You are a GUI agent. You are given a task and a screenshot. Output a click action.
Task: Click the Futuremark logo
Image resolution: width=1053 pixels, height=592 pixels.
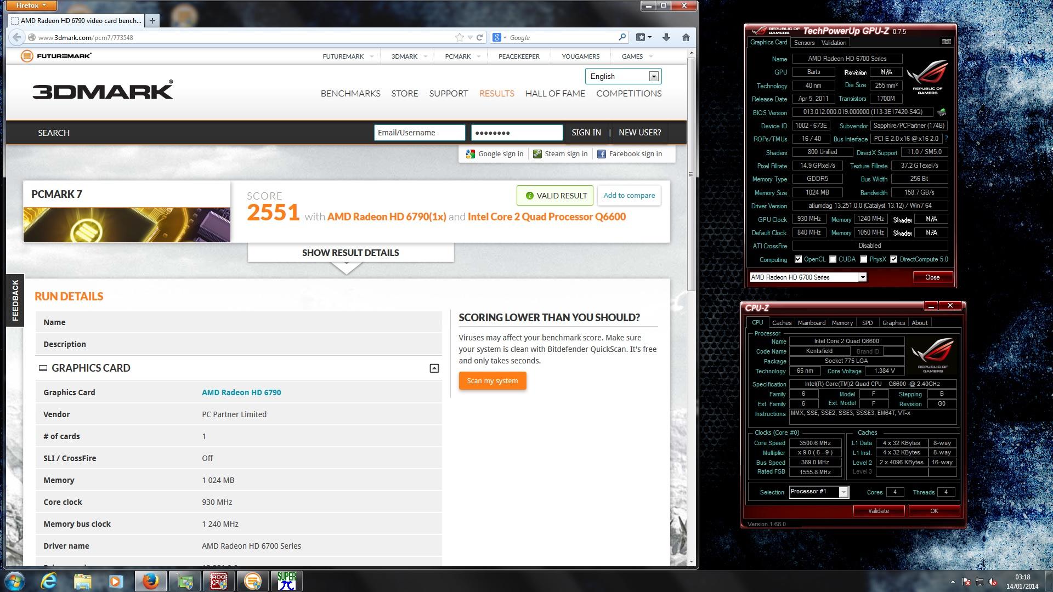click(x=56, y=56)
